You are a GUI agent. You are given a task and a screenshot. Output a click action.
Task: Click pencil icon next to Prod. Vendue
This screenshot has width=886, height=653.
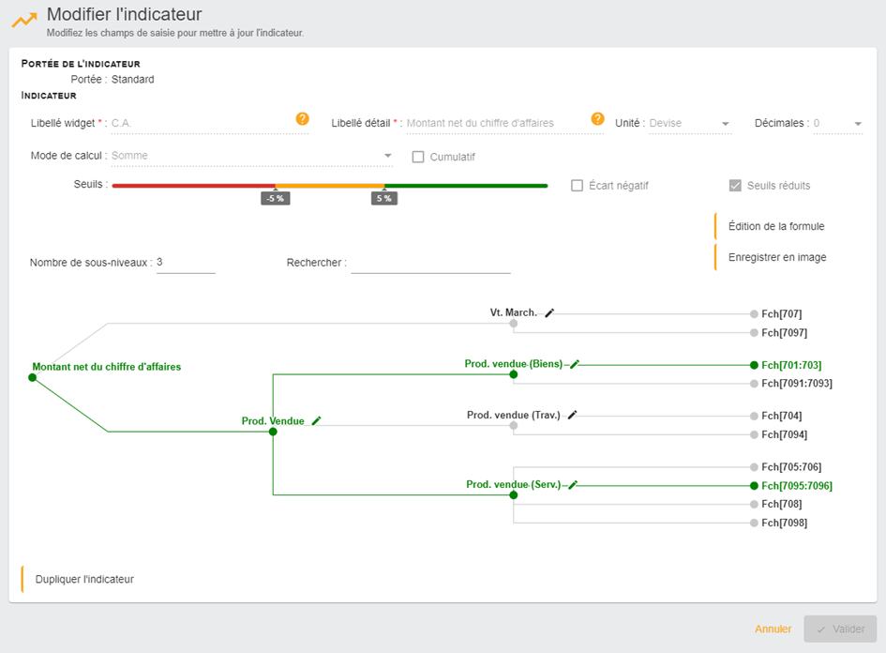(x=317, y=420)
